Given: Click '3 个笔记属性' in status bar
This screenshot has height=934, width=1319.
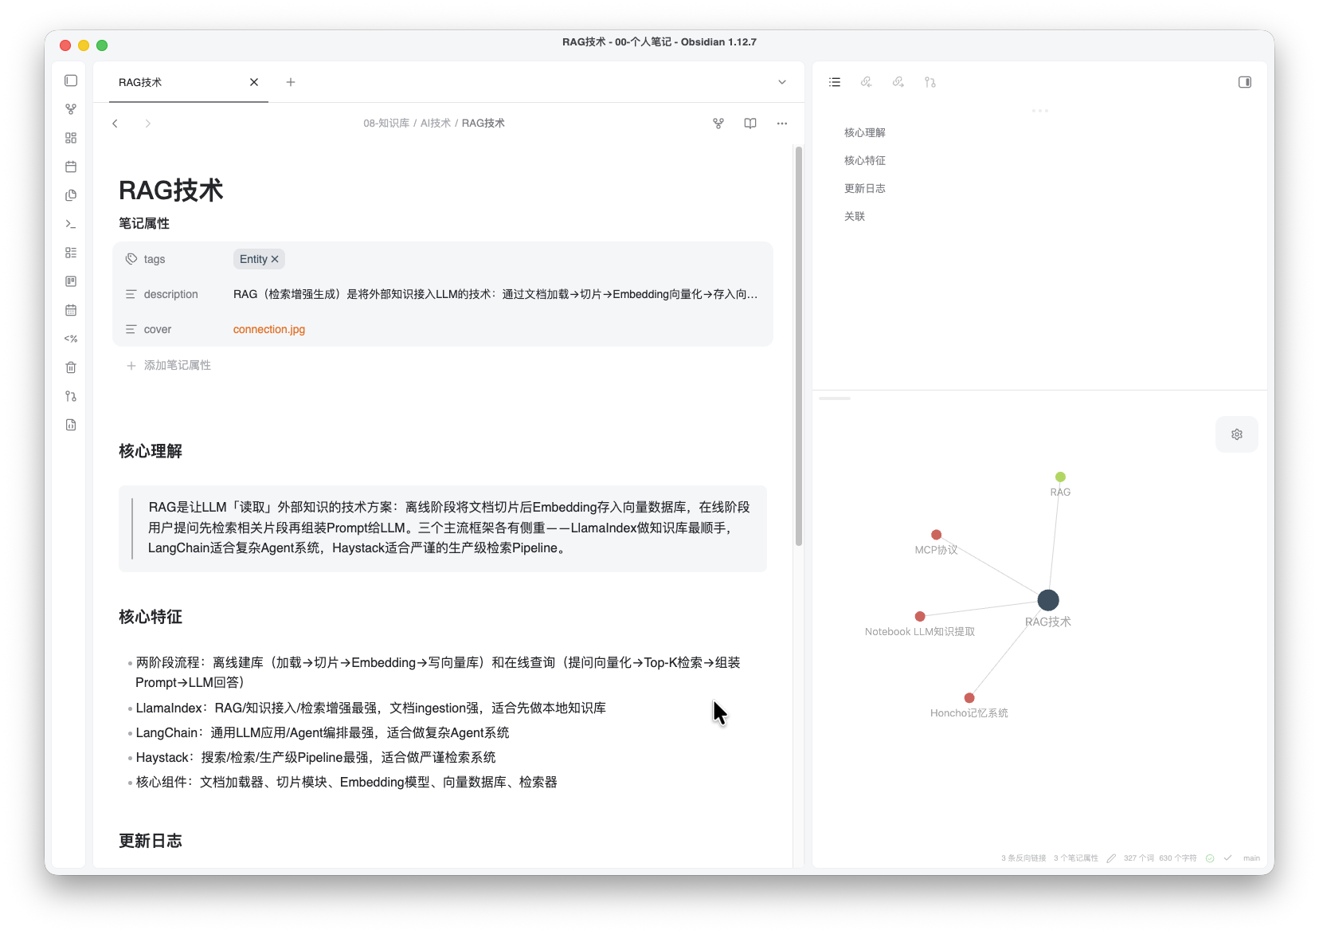Looking at the screenshot, I should point(1076,858).
